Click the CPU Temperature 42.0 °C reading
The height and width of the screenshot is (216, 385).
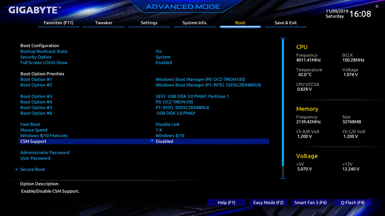point(305,74)
